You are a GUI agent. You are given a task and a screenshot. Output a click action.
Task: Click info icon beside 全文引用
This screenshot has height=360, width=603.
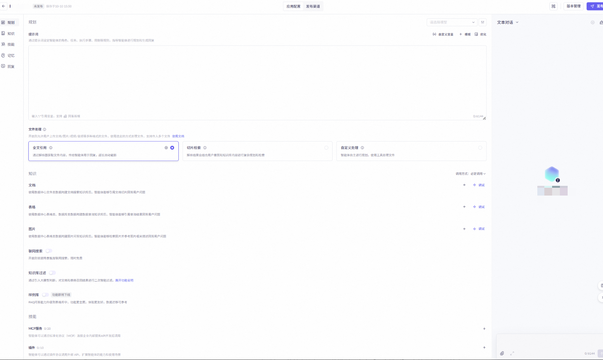click(51, 148)
